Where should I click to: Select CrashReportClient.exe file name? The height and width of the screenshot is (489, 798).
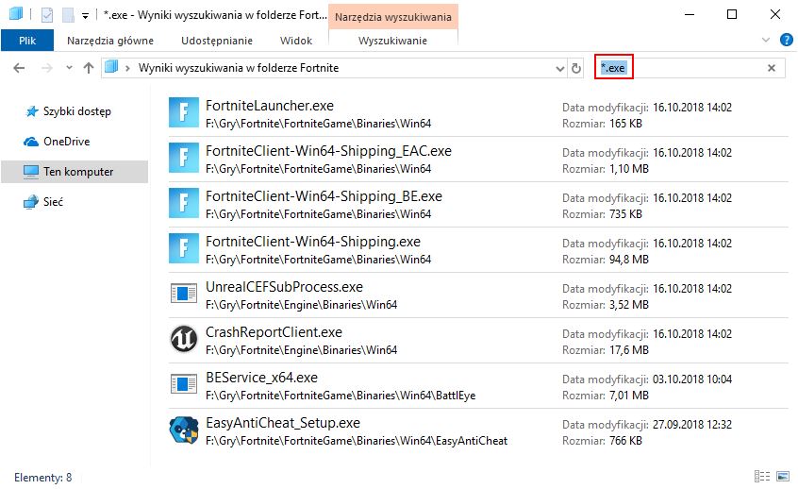(274, 332)
